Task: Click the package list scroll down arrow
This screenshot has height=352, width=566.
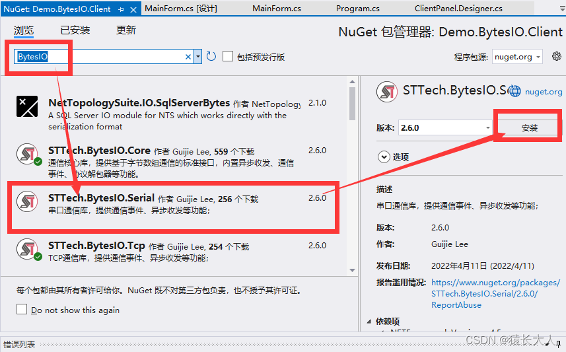Action: 352,270
